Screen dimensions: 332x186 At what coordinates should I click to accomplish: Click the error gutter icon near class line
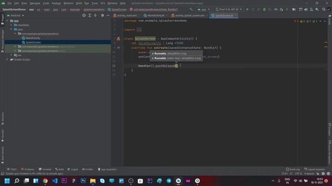(x=118, y=39)
